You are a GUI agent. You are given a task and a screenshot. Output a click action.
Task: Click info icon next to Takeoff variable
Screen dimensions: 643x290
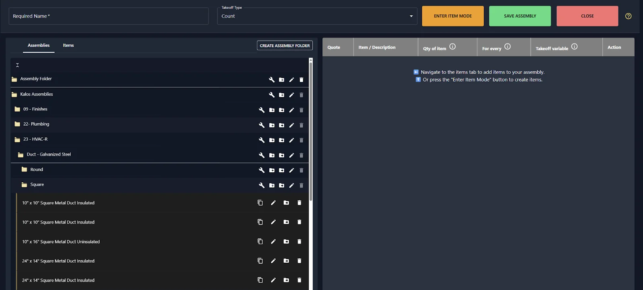point(574,47)
